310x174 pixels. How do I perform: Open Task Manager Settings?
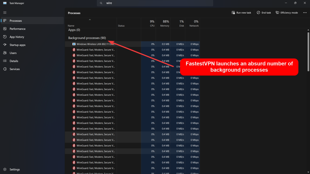pyautogui.click(x=15, y=169)
